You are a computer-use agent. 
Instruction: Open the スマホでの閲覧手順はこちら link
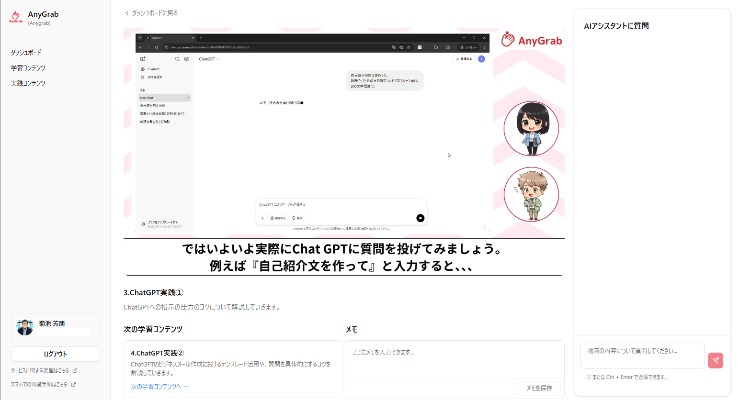tap(43, 384)
